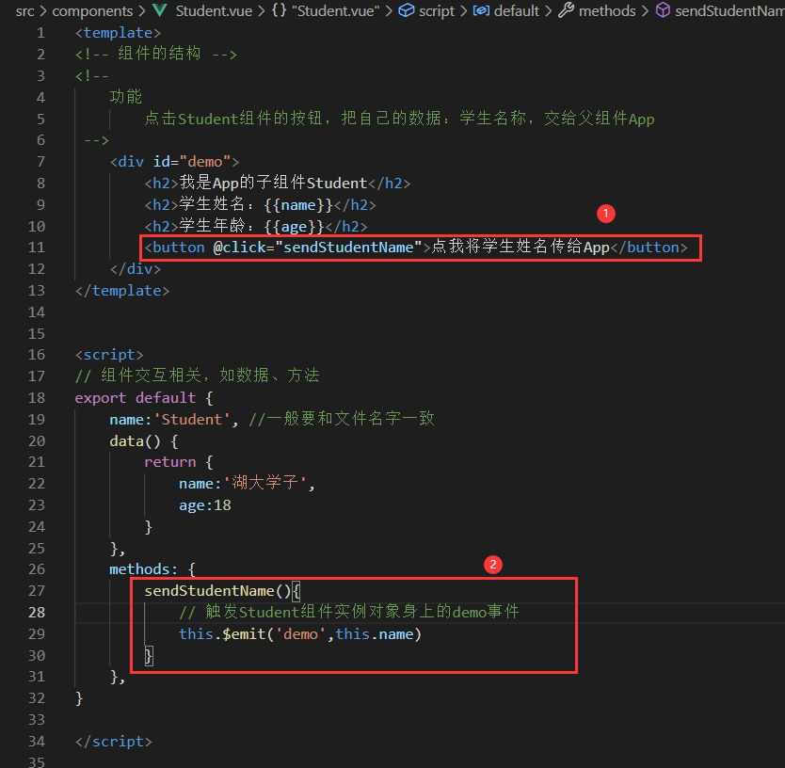
Task: Click line number 28 in gutter
Action: [x=37, y=613]
